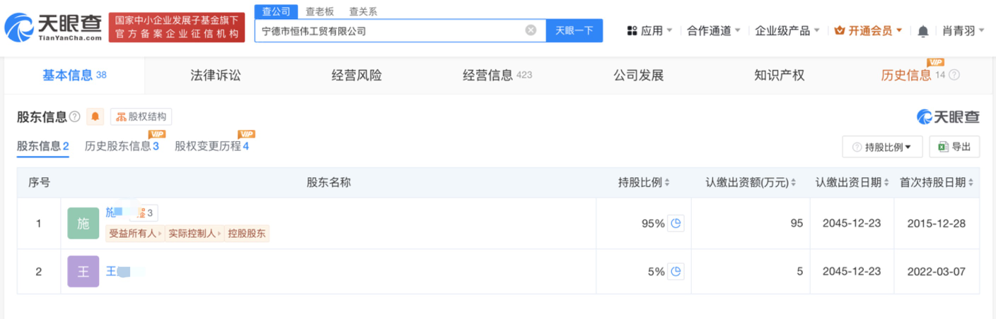The height and width of the screenshot is (319, 996).
Task: Expand the 实际控制人 tag
Action: tap(195, 234)
